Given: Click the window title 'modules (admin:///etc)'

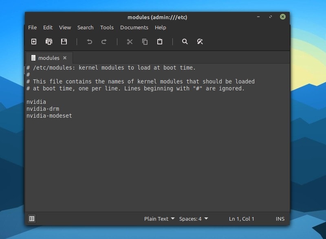Looking at the screenshot, I should 157,17.
